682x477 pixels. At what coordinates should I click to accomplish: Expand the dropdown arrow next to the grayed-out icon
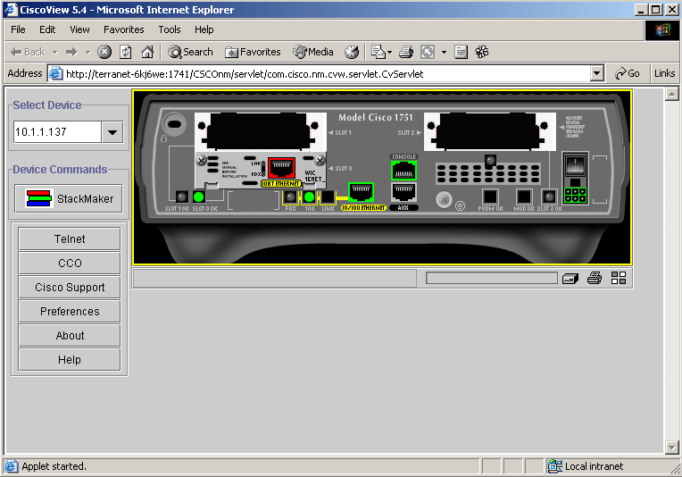pyautogui.click(x=444, y=52)
